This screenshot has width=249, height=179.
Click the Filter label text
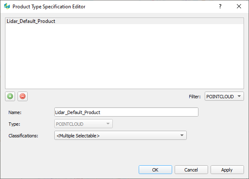[x=195, y=97]
